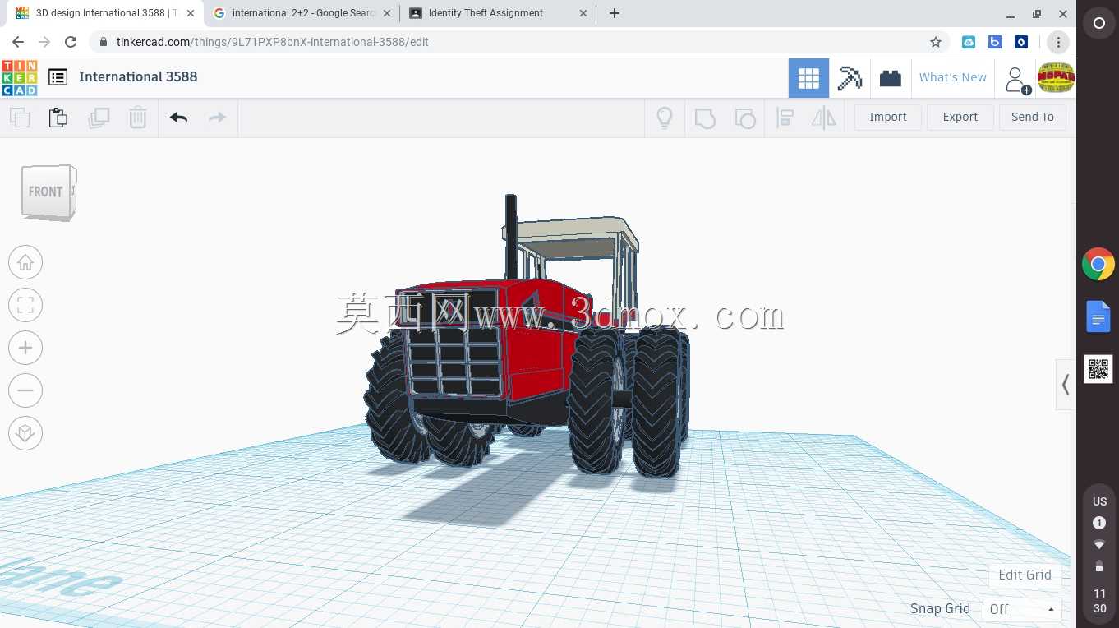Select the Mirror/Flip tool
1119x628 pixels.
824,118
